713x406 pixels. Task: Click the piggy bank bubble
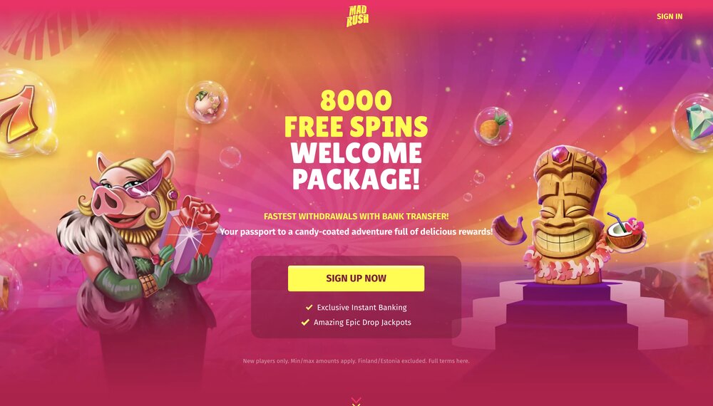(207, 102)
